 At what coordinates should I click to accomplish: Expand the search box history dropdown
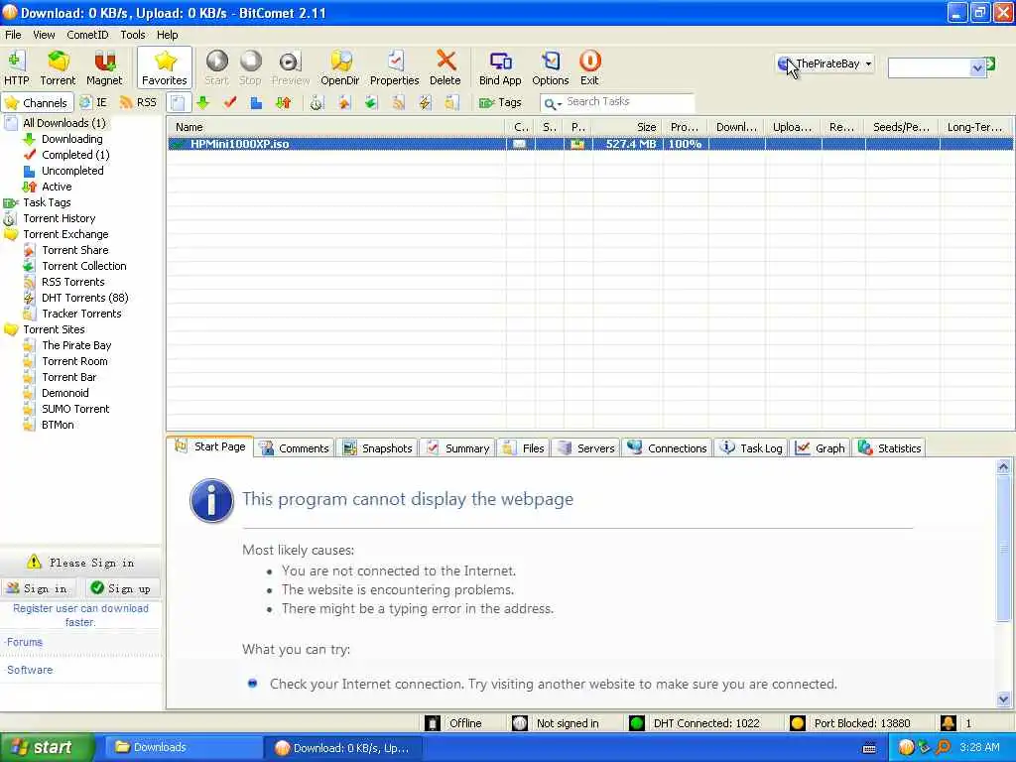tap(977, 67)
